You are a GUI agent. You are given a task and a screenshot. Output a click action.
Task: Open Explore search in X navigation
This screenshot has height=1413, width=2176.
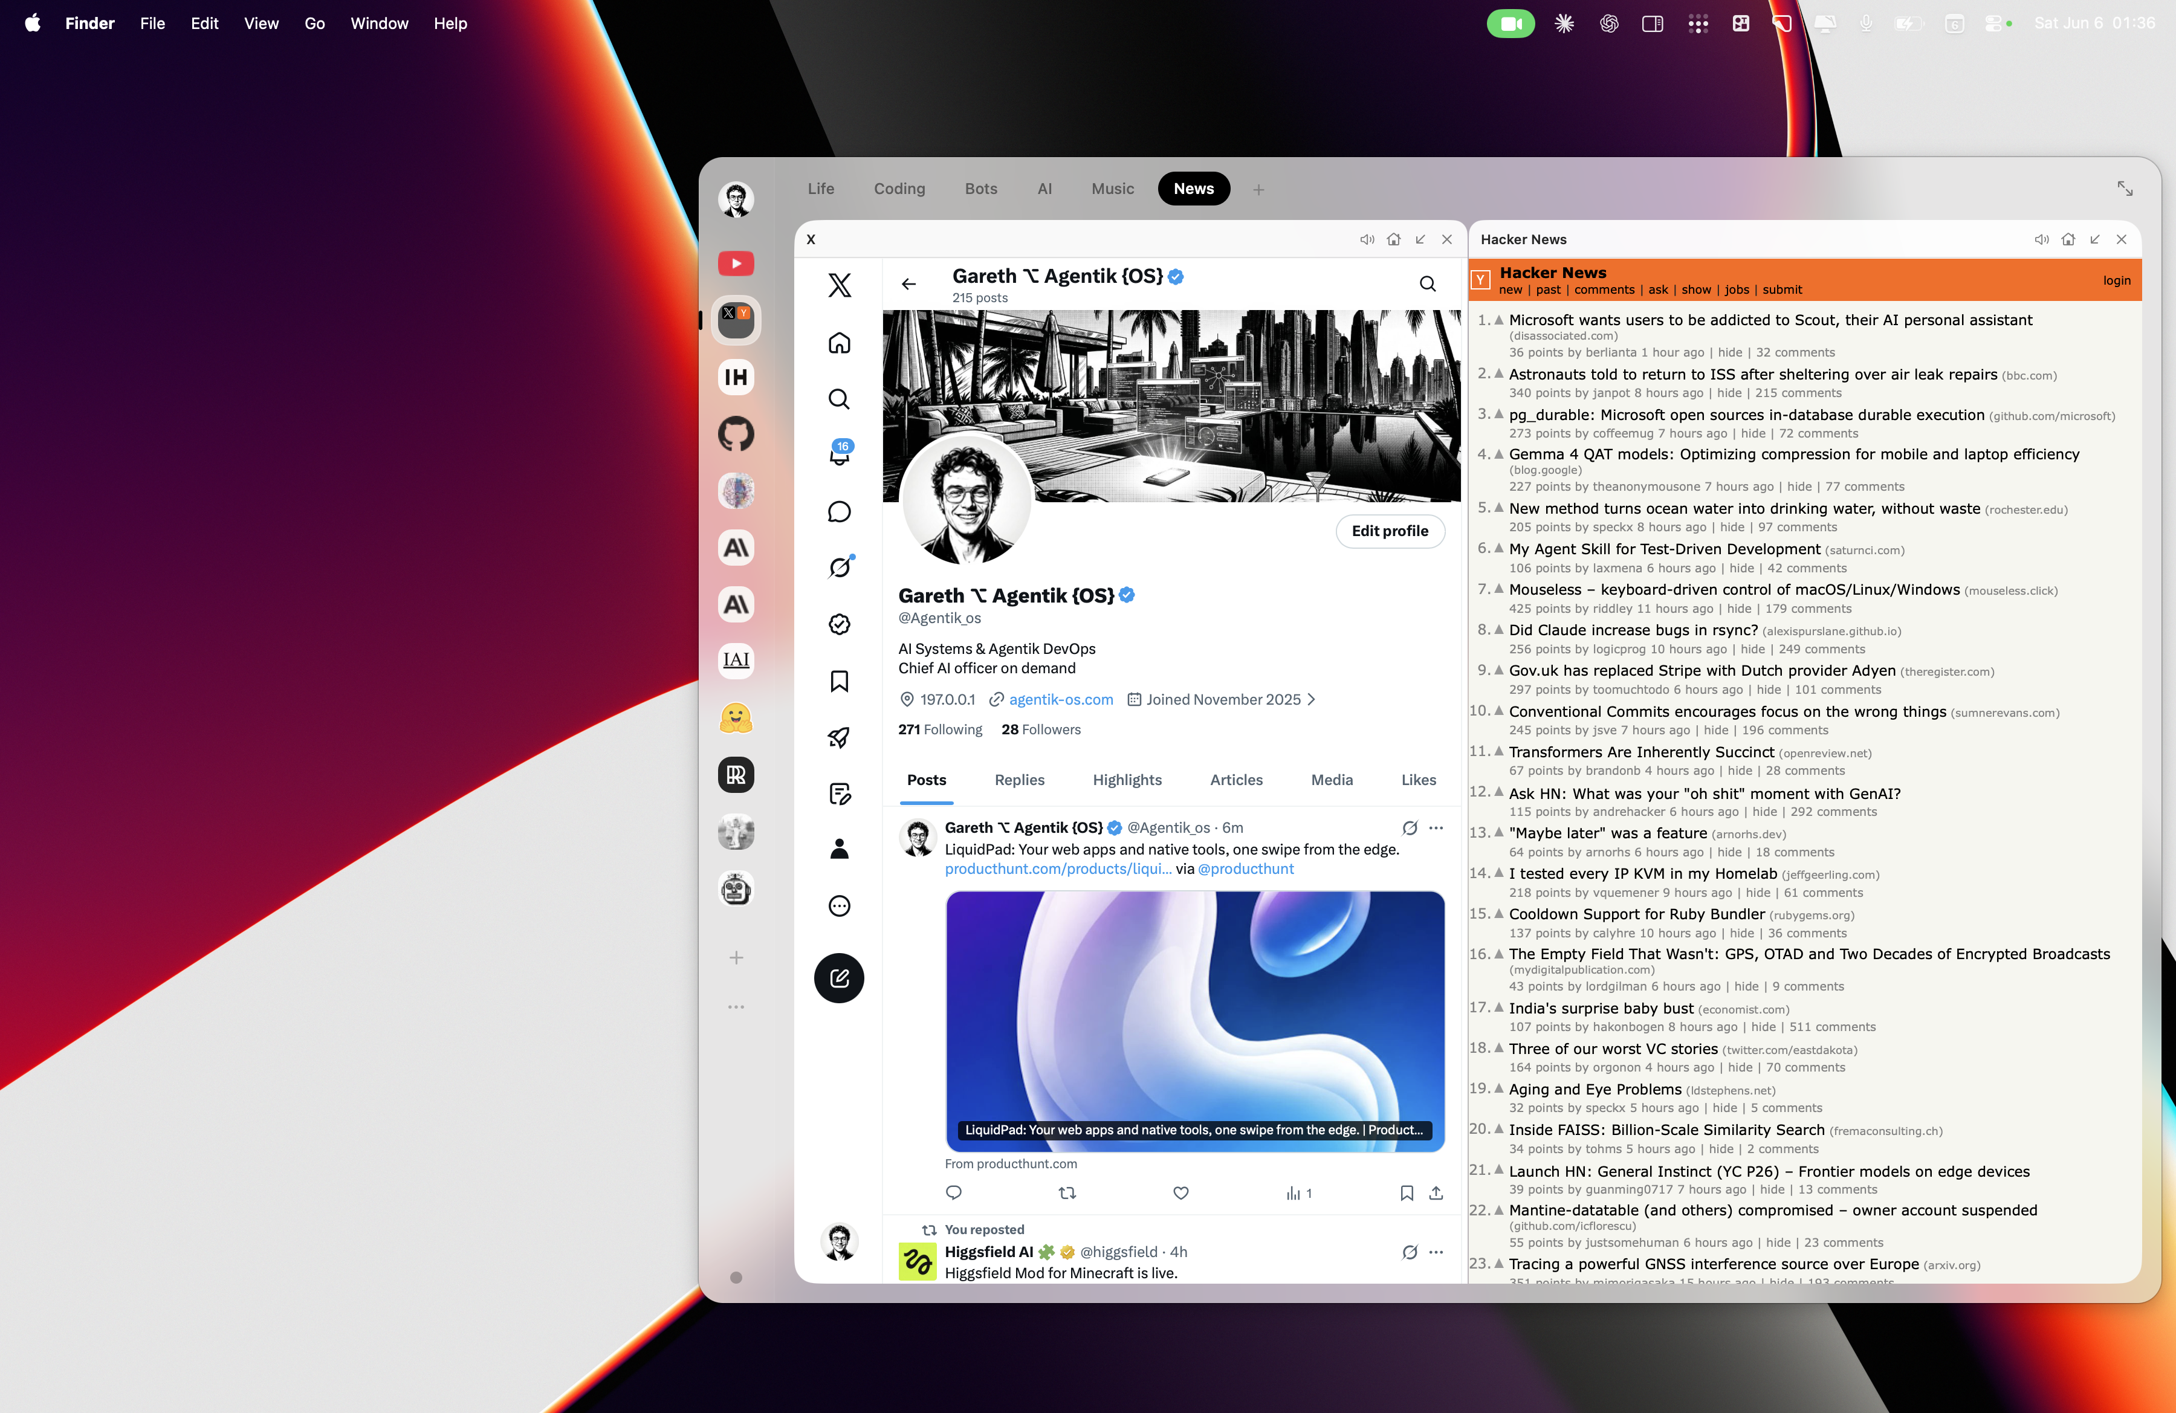840,399
